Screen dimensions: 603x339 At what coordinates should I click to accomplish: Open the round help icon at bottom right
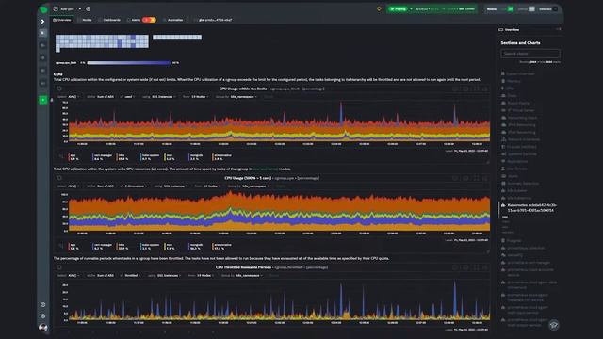(x=553, y=325)
